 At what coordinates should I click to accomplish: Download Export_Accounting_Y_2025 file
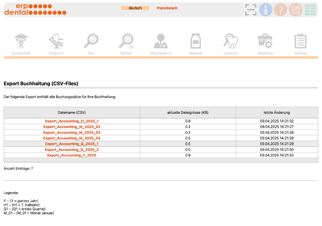tap(72, 155)
